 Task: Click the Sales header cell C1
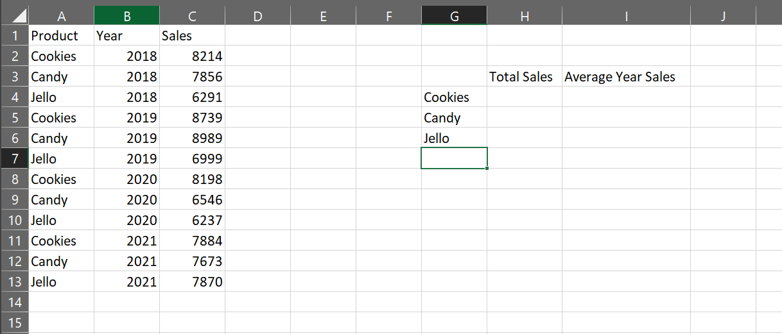click(x=192, y=36)
